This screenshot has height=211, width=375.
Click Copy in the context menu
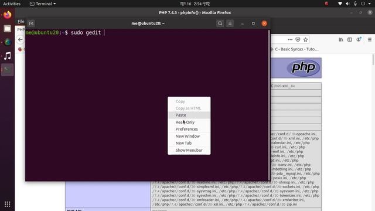[189, 101]
